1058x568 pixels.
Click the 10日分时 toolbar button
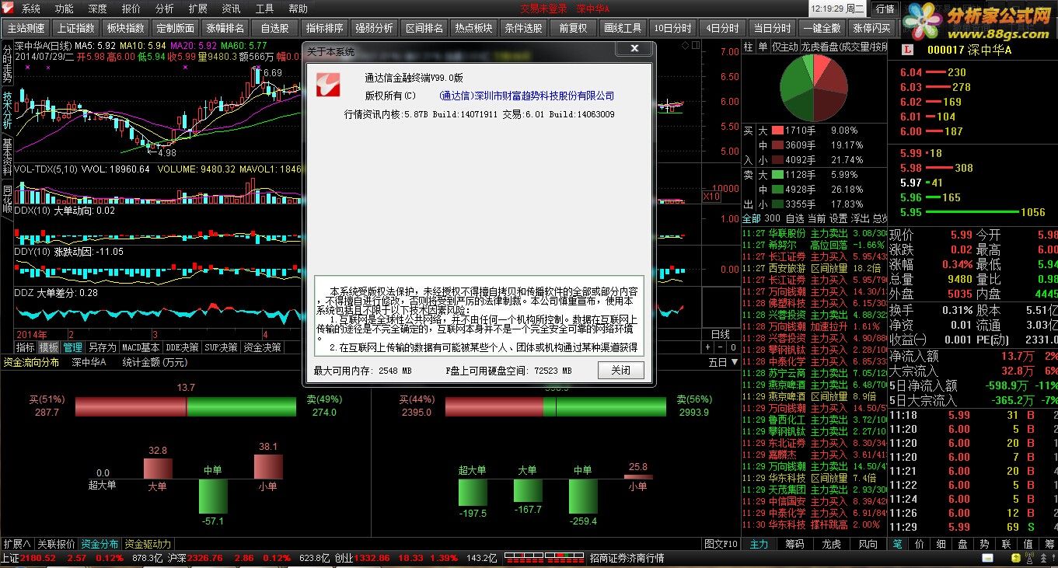click(x=673, y=28)
